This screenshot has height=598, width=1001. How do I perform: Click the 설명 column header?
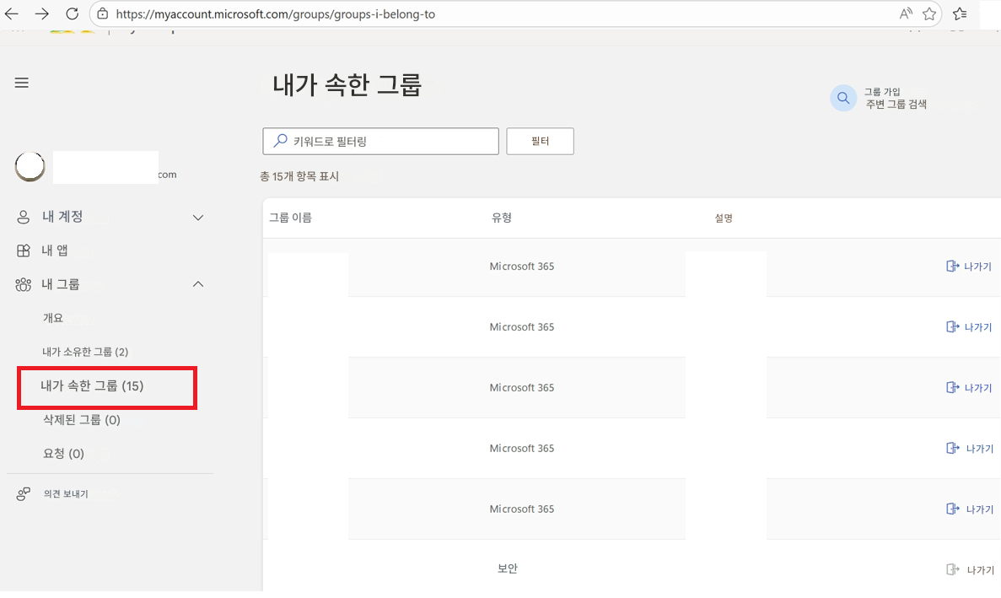coord(724,218)
